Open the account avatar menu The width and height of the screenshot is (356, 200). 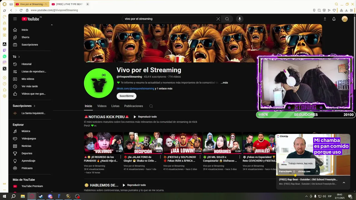[345, 19]
